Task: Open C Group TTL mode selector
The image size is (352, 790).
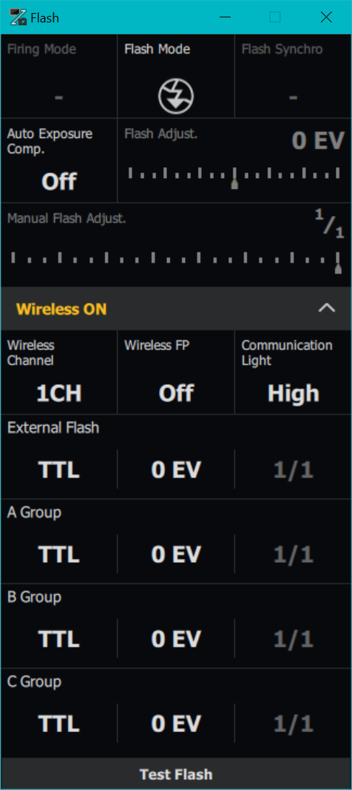Action: pos(59,724)
